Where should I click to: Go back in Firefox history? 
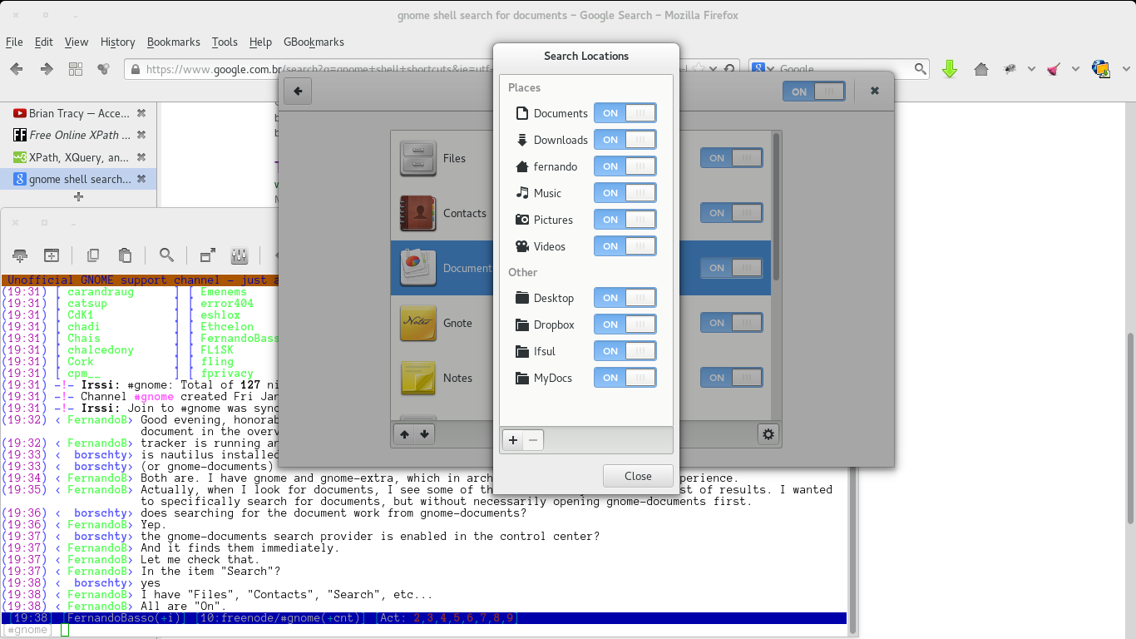(x=16, y=69)
